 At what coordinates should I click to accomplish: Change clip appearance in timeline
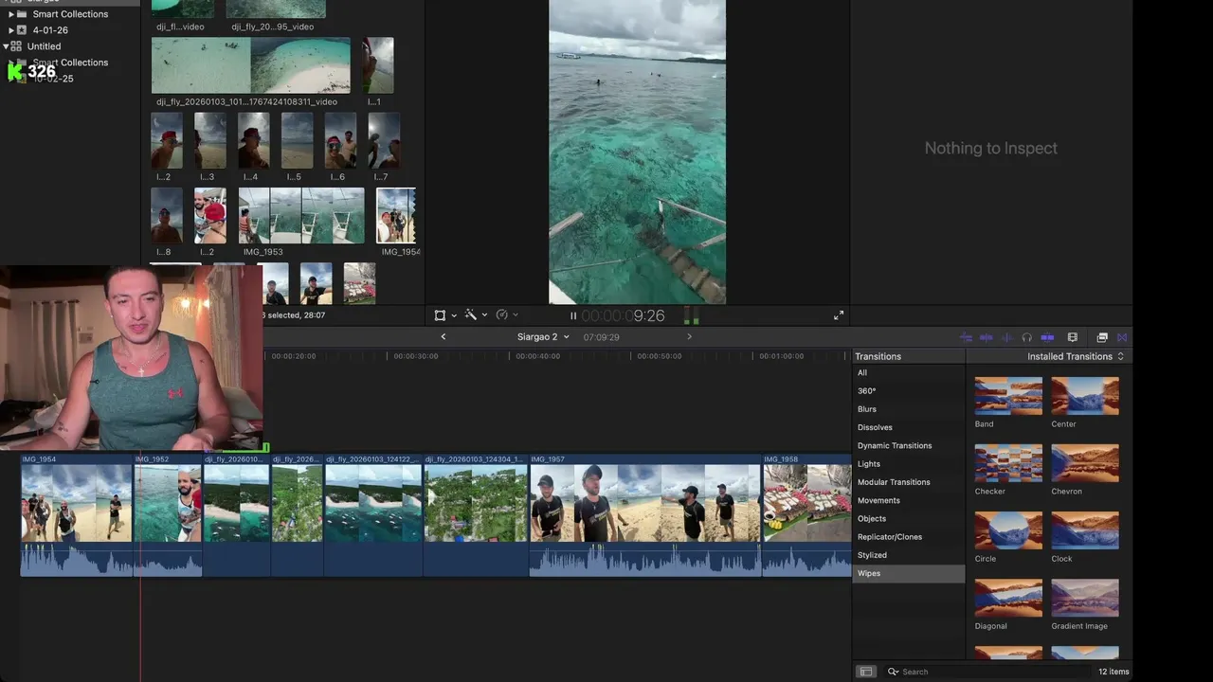[1073, 337]
